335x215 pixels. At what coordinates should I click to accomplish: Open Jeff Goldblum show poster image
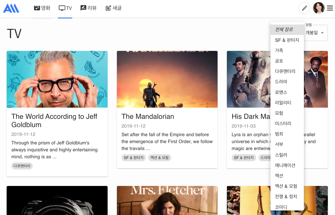pos(57,79)
